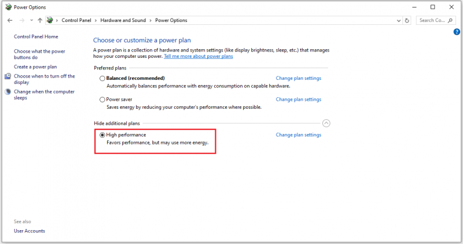Image resolution: width=463 pixels, height=244 pixels.
Task: Open Create a power plan link
Action: [x=35, y=67]
